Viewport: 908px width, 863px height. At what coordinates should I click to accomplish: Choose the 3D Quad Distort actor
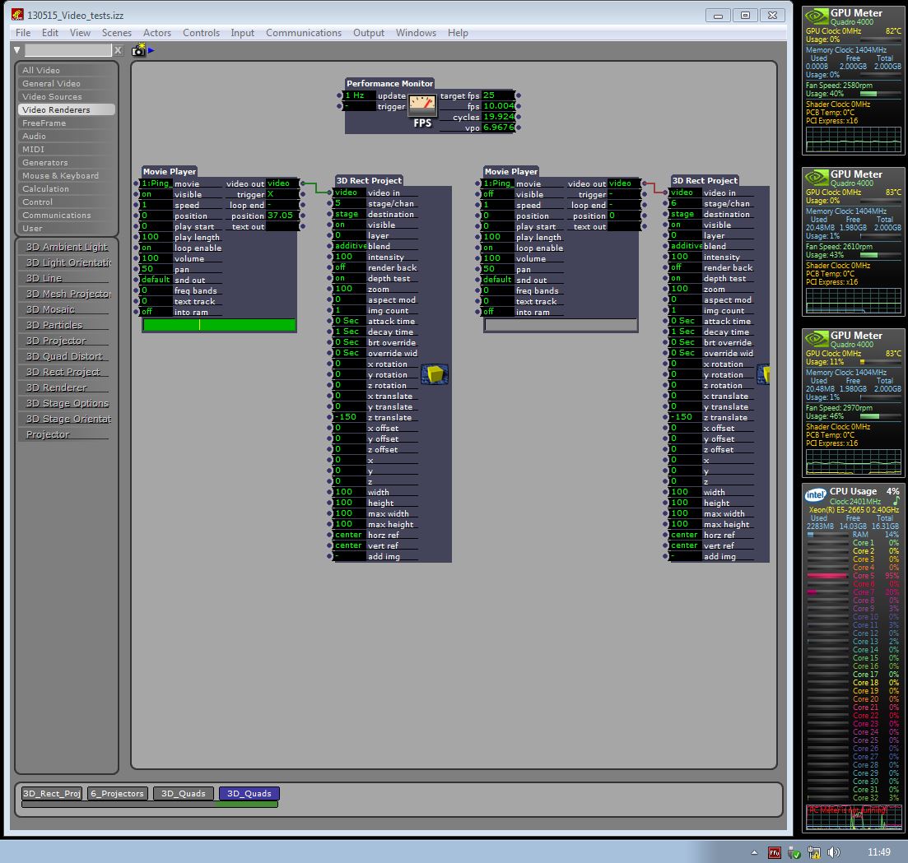tap(64, 356)
